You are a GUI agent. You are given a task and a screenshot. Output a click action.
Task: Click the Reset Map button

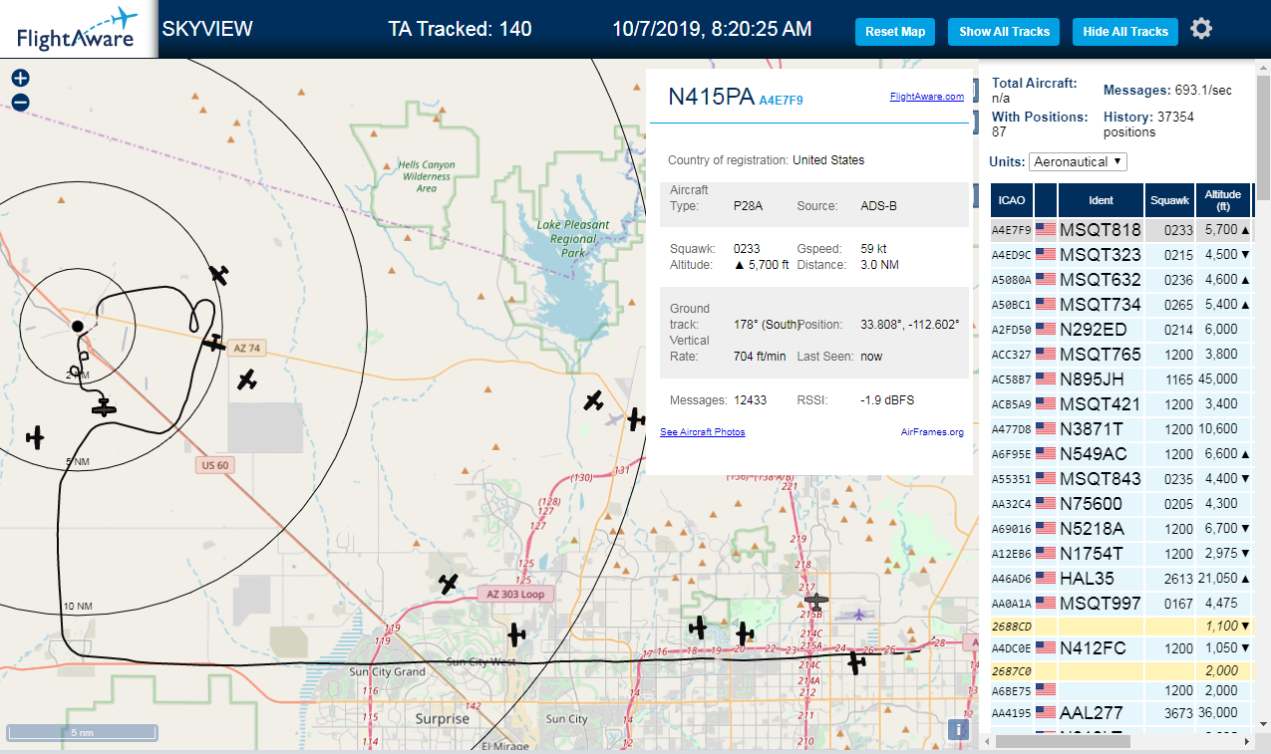click(895, 32)
